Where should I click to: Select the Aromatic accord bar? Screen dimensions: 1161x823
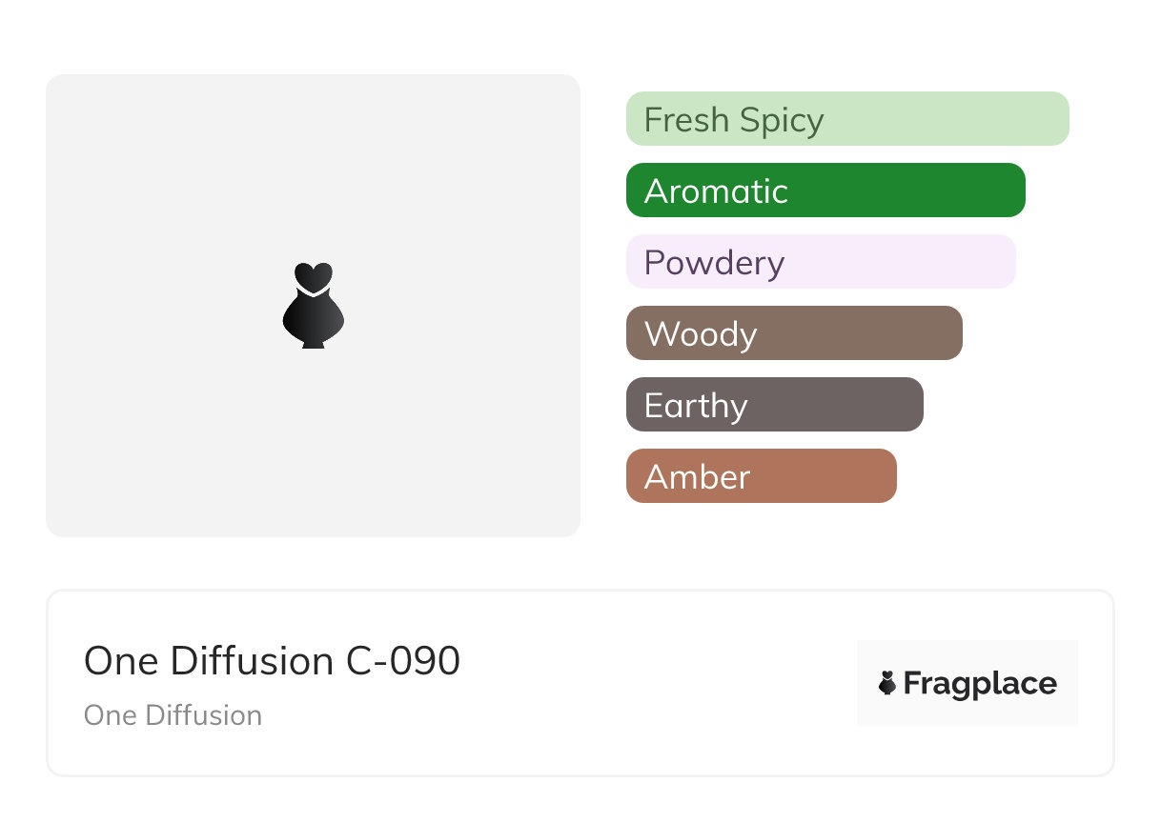pos(825,191)
